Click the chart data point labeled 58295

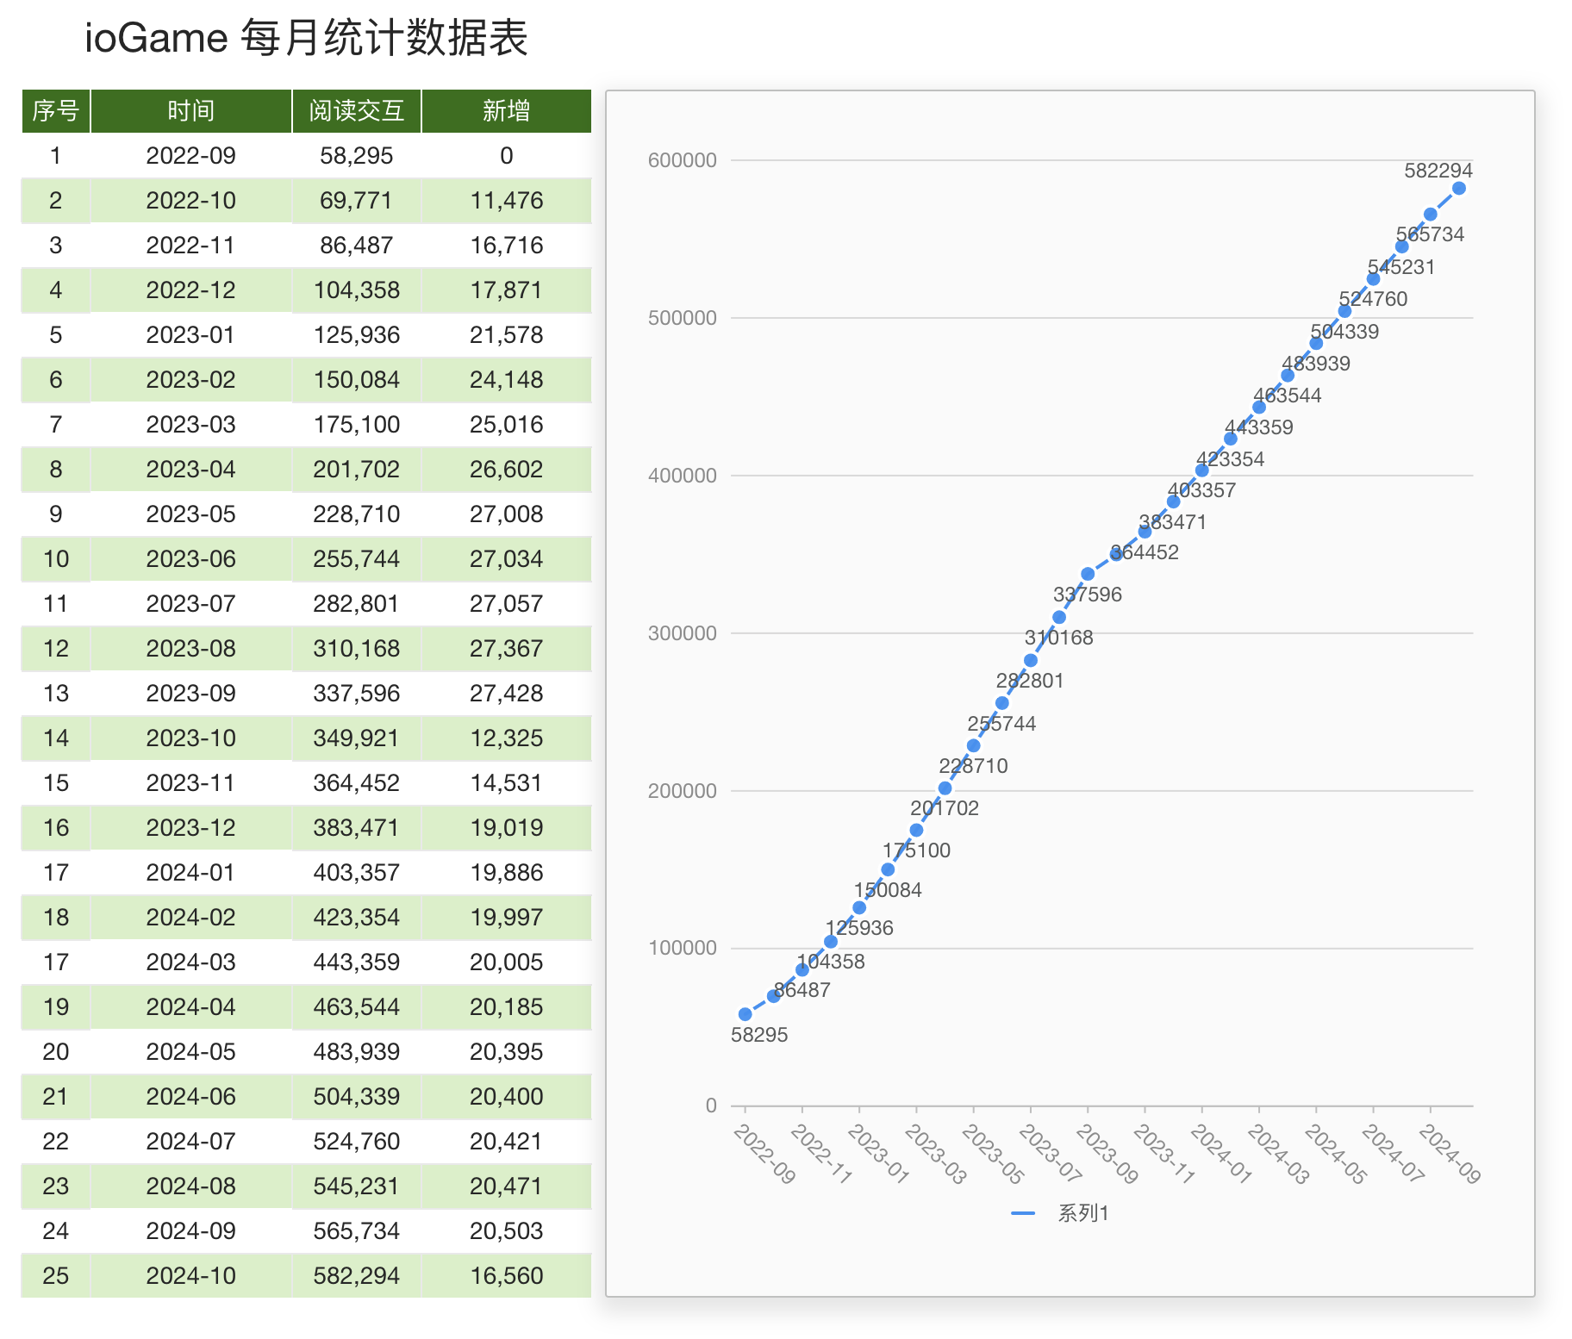[x=745, y=1014]
